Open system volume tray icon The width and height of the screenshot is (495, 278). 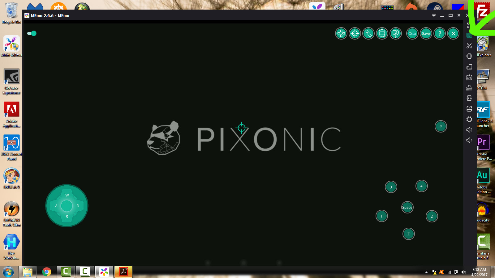pyautogui.click(x=463, y=272)
